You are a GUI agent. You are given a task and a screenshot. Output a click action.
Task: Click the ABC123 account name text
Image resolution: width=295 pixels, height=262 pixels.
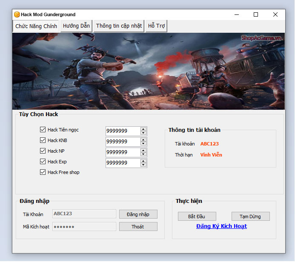209,144
